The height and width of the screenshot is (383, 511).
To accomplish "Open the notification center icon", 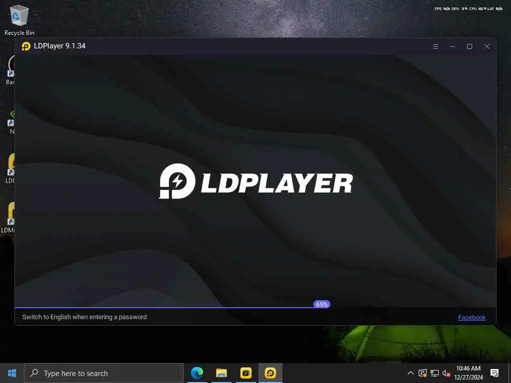I will [x=495, y=373].
